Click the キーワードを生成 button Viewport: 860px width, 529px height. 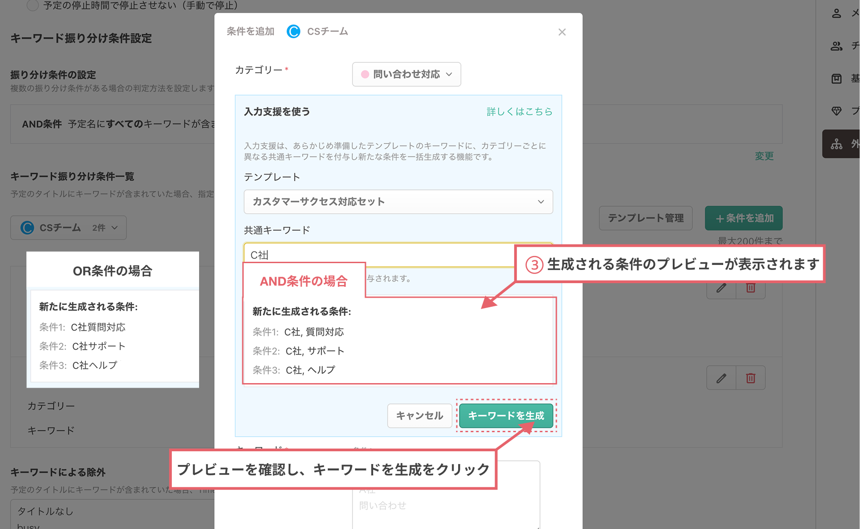point(506,415)
